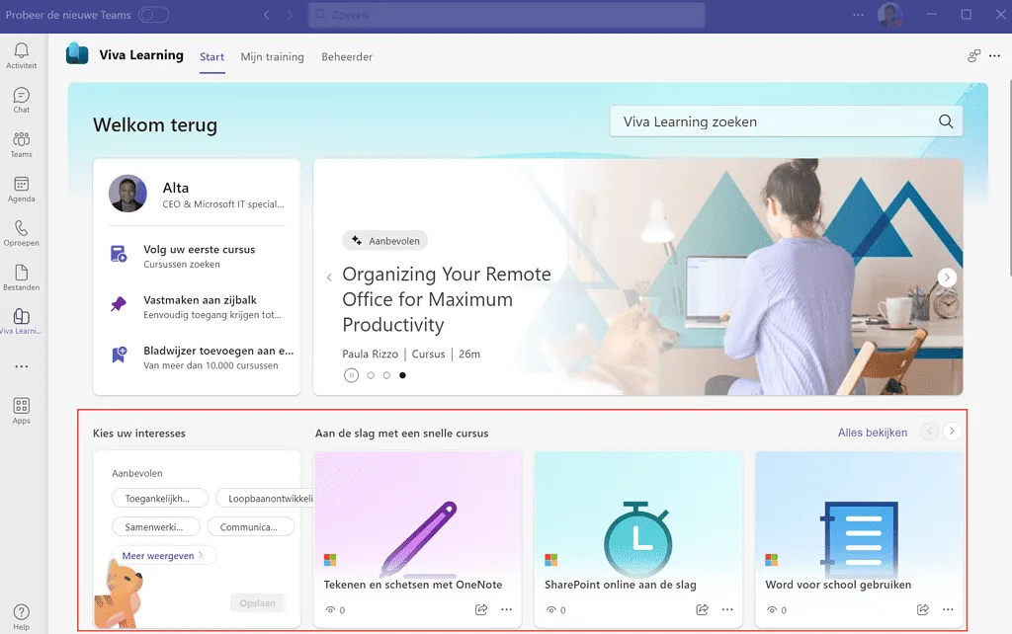The height and width of the screenshot is (634, 1012).
Task: Toggle the Probeer de nieuwe Teams switch
Action: 152,15
